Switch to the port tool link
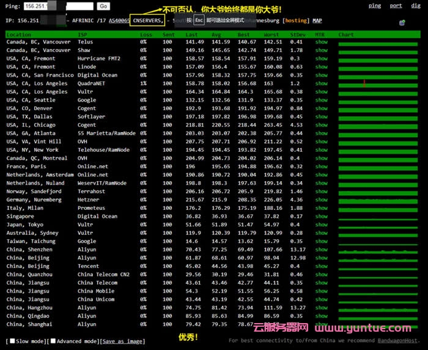 click(396, 6)
